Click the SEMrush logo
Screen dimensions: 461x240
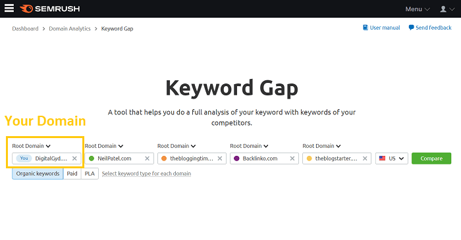tap(49, 9)
